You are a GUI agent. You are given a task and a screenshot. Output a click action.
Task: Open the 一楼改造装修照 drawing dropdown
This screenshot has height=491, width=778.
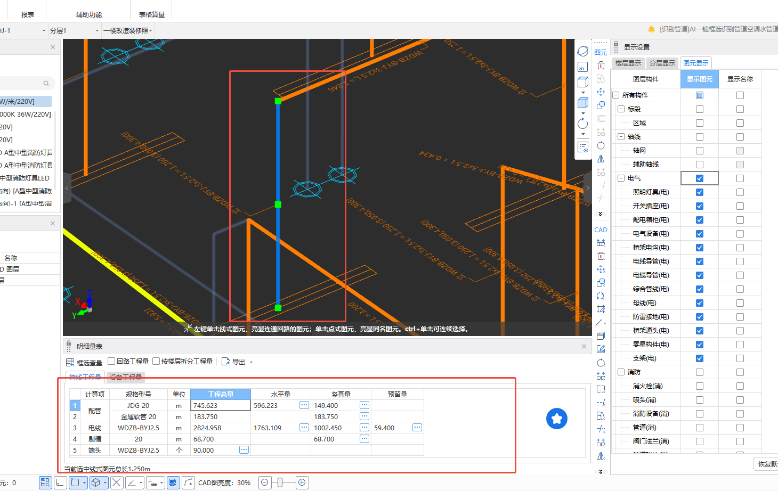coord(127,31)
